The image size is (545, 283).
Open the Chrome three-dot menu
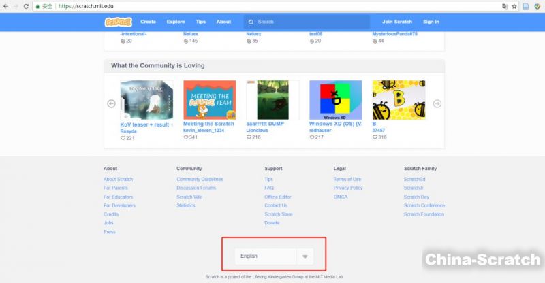coord(538,6)
